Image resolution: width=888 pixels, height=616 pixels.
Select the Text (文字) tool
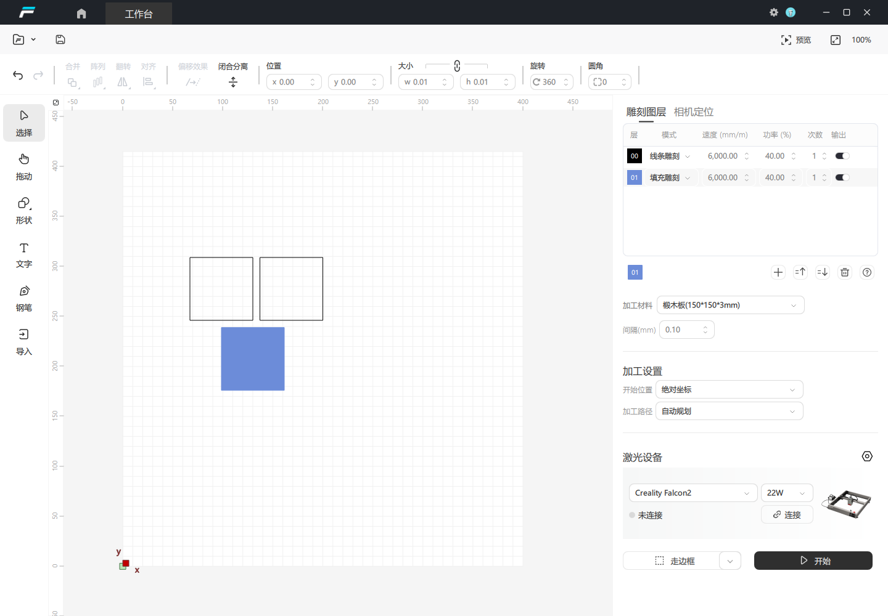coord(24,254)
